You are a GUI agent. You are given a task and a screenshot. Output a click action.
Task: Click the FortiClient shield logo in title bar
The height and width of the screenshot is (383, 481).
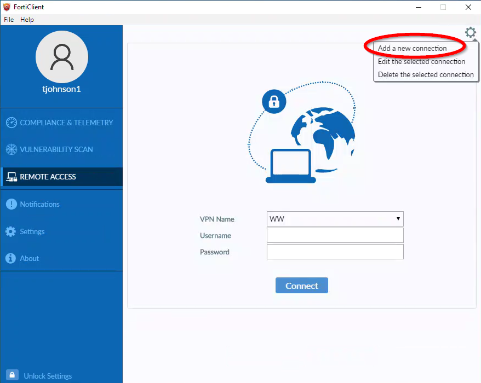[x=7, y=7]
